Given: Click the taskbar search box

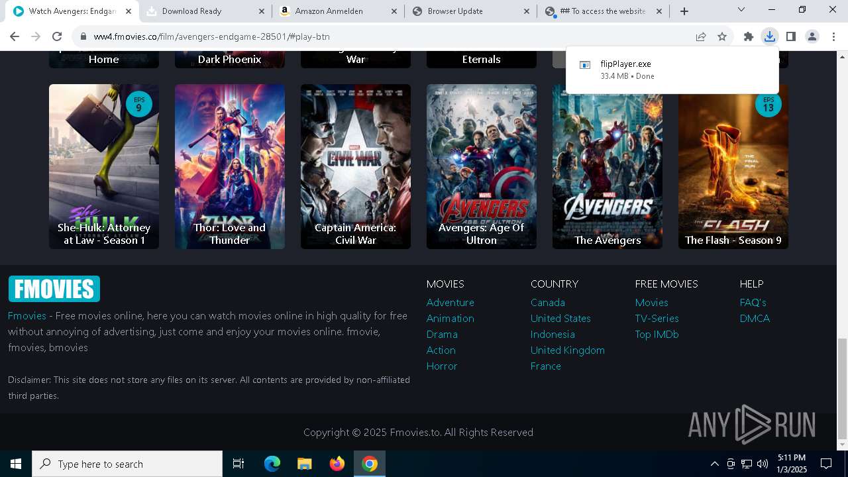Looking at the screenshot, I should (127, 464).
